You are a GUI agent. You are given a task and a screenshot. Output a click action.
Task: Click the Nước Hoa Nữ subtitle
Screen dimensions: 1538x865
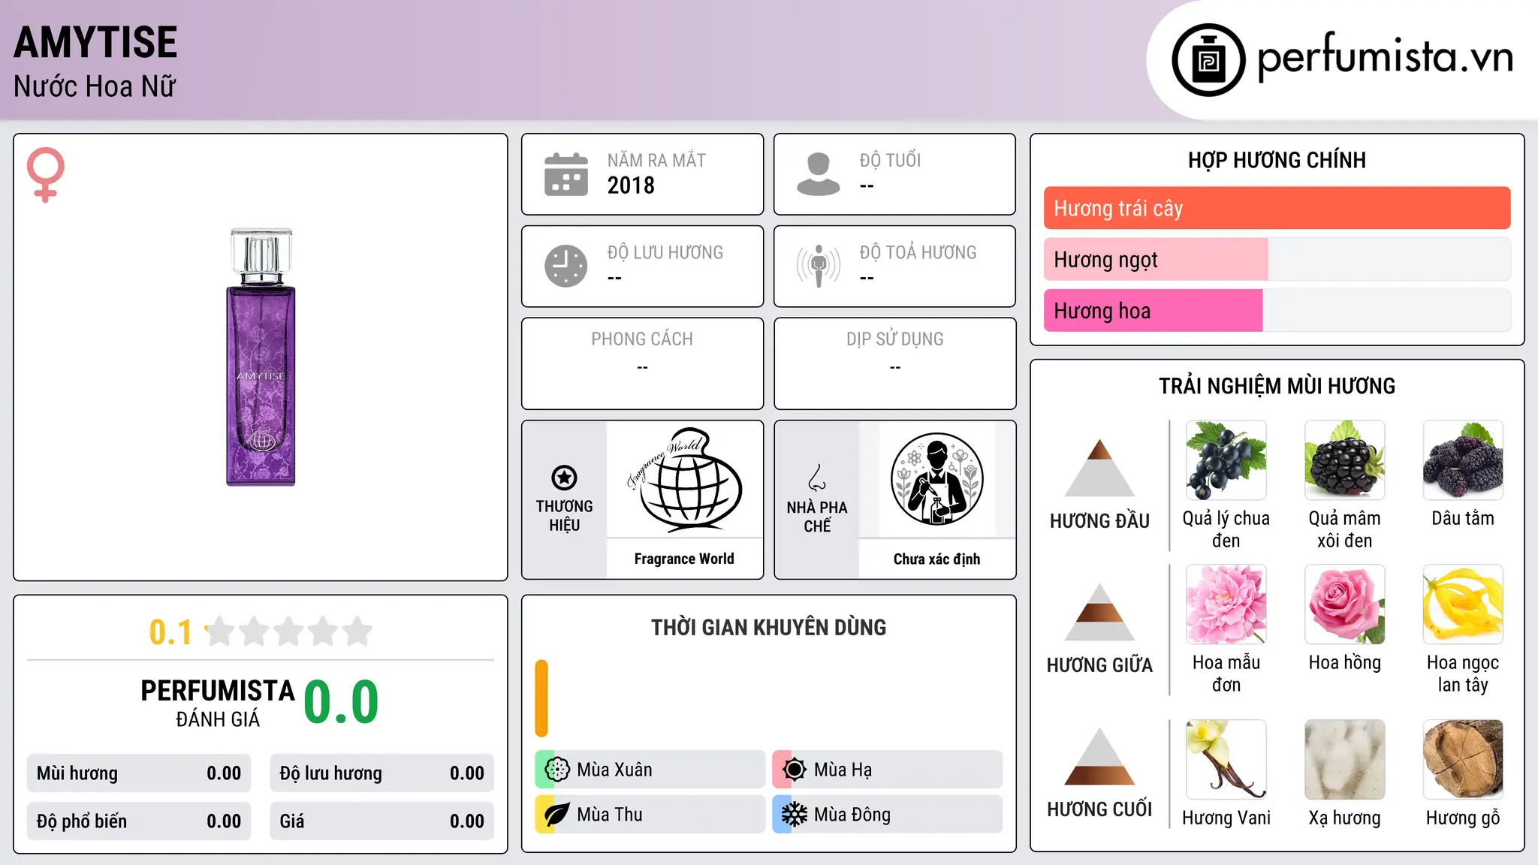click(95, 86)
